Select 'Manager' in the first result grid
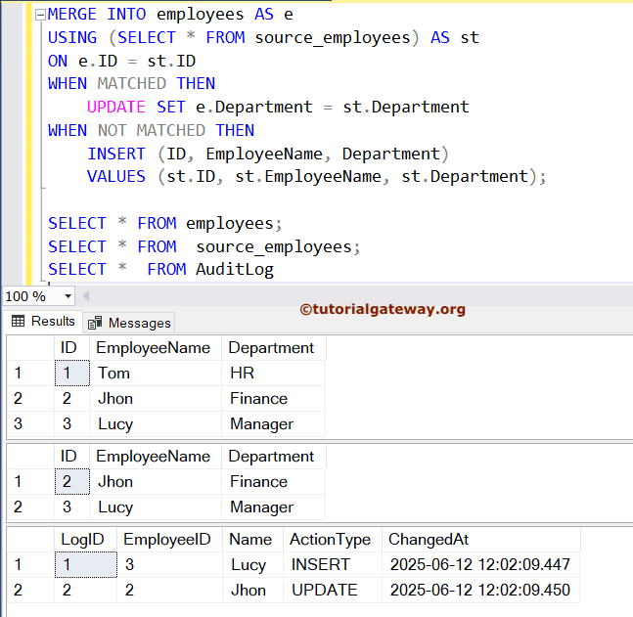 (273, 424)
